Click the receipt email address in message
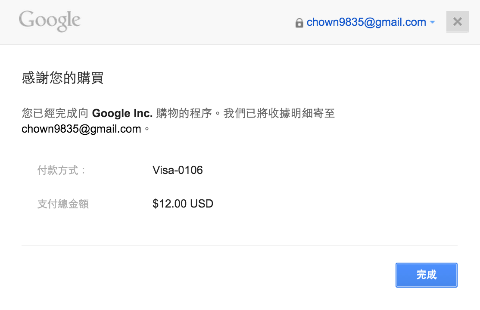 click(x=81, y=129)
